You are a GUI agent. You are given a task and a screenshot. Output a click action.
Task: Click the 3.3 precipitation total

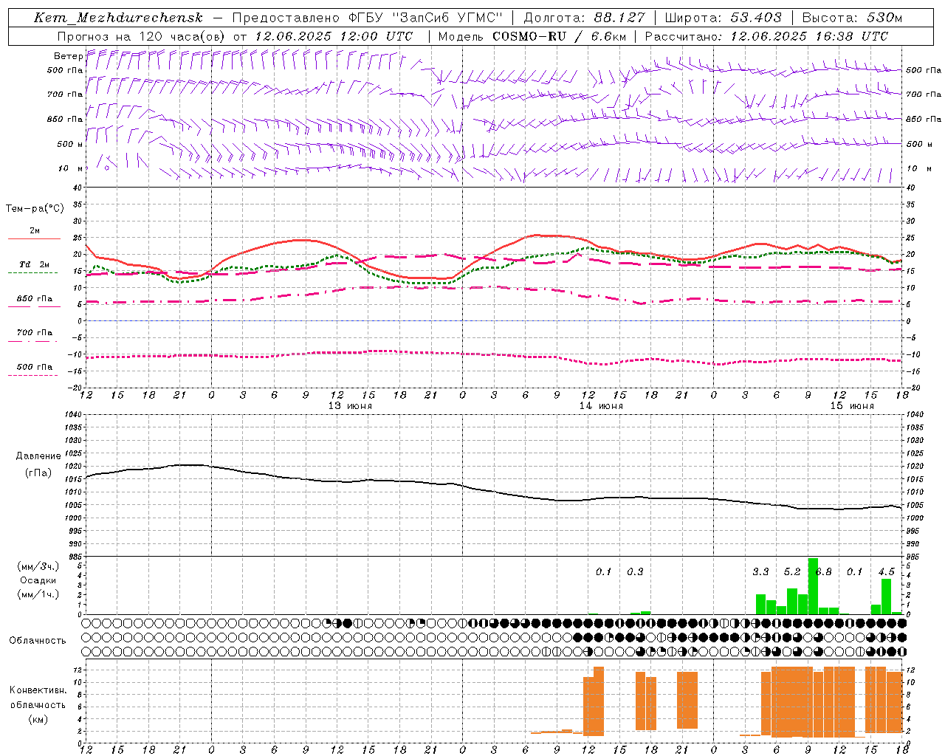click(760, 571)
